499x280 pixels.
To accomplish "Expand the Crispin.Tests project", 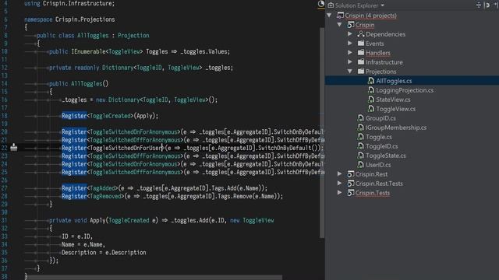I will (340, 192).
